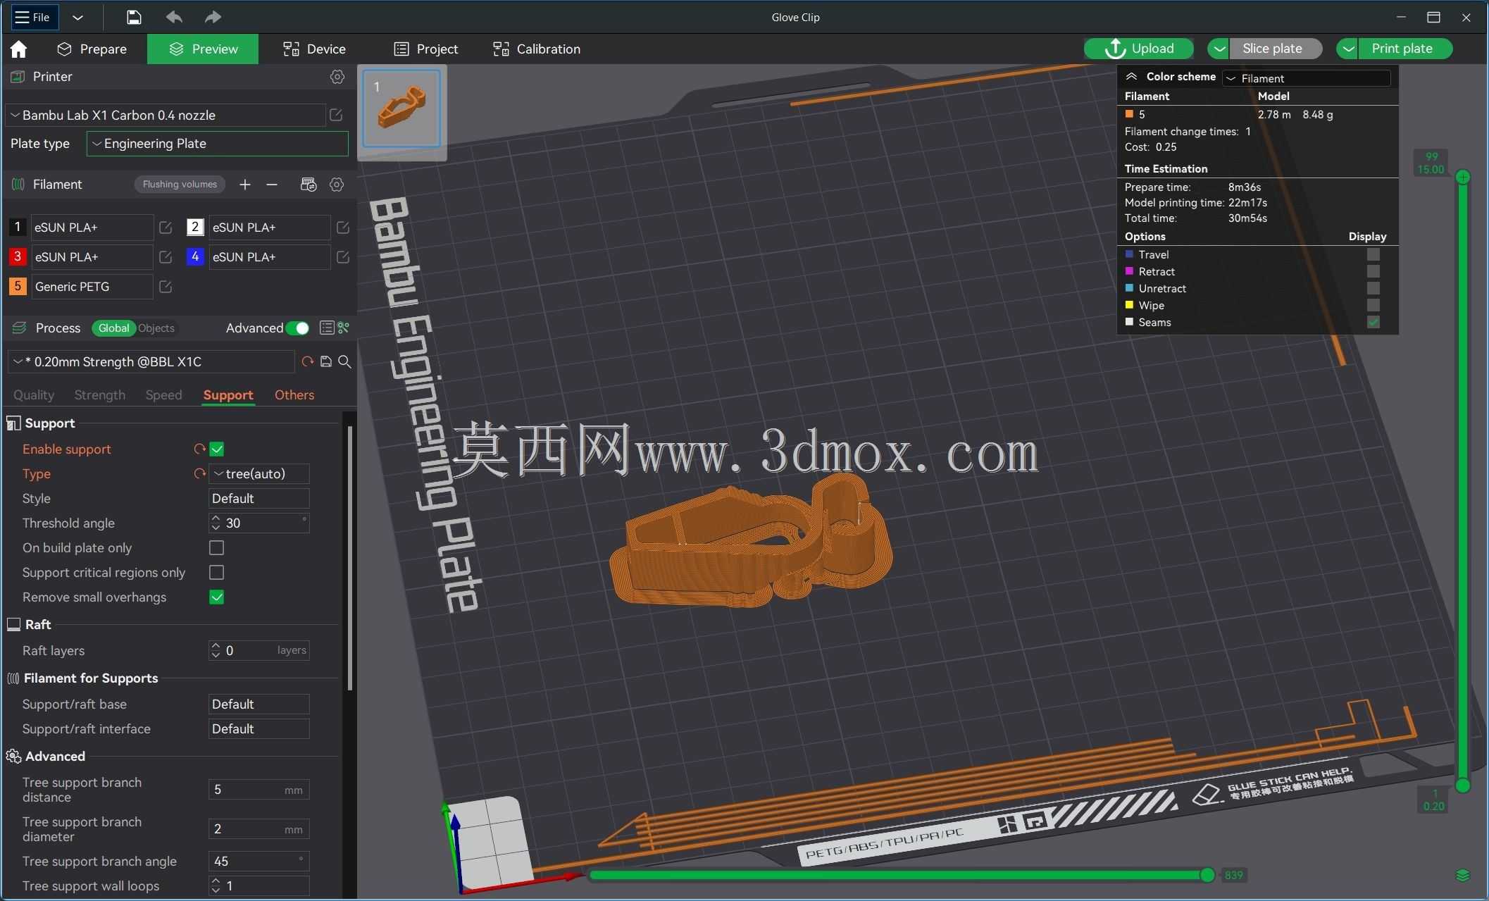Click the save project icon
Image resolution: width=1489 pixels, height=901 pixels.
[134, 17]
